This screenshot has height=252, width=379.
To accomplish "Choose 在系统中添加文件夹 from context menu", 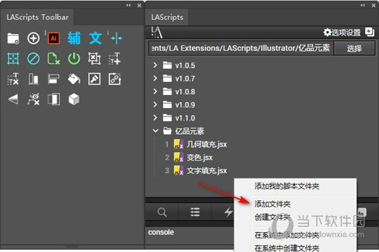I will (x=287, y=235).
